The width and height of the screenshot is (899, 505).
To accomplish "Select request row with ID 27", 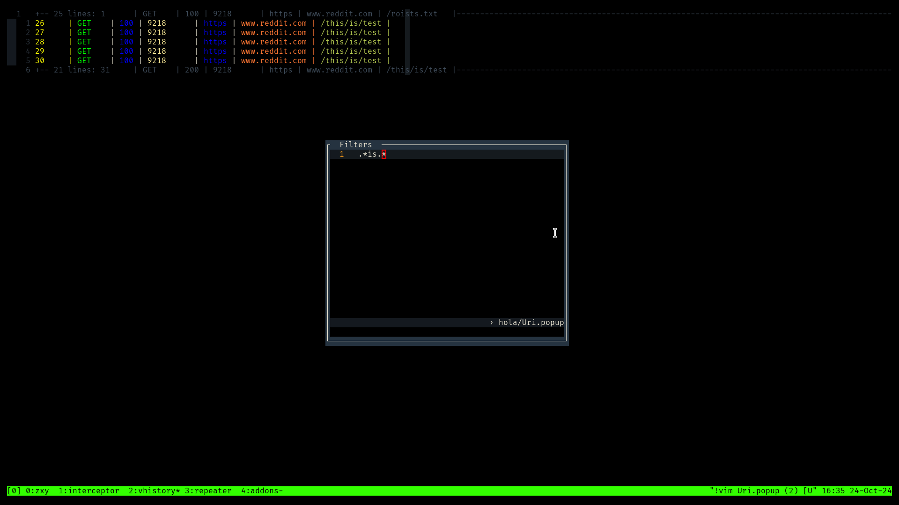I will [40, 33].
